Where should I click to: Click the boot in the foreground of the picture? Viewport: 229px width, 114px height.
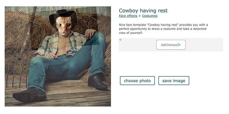[30, 95]
